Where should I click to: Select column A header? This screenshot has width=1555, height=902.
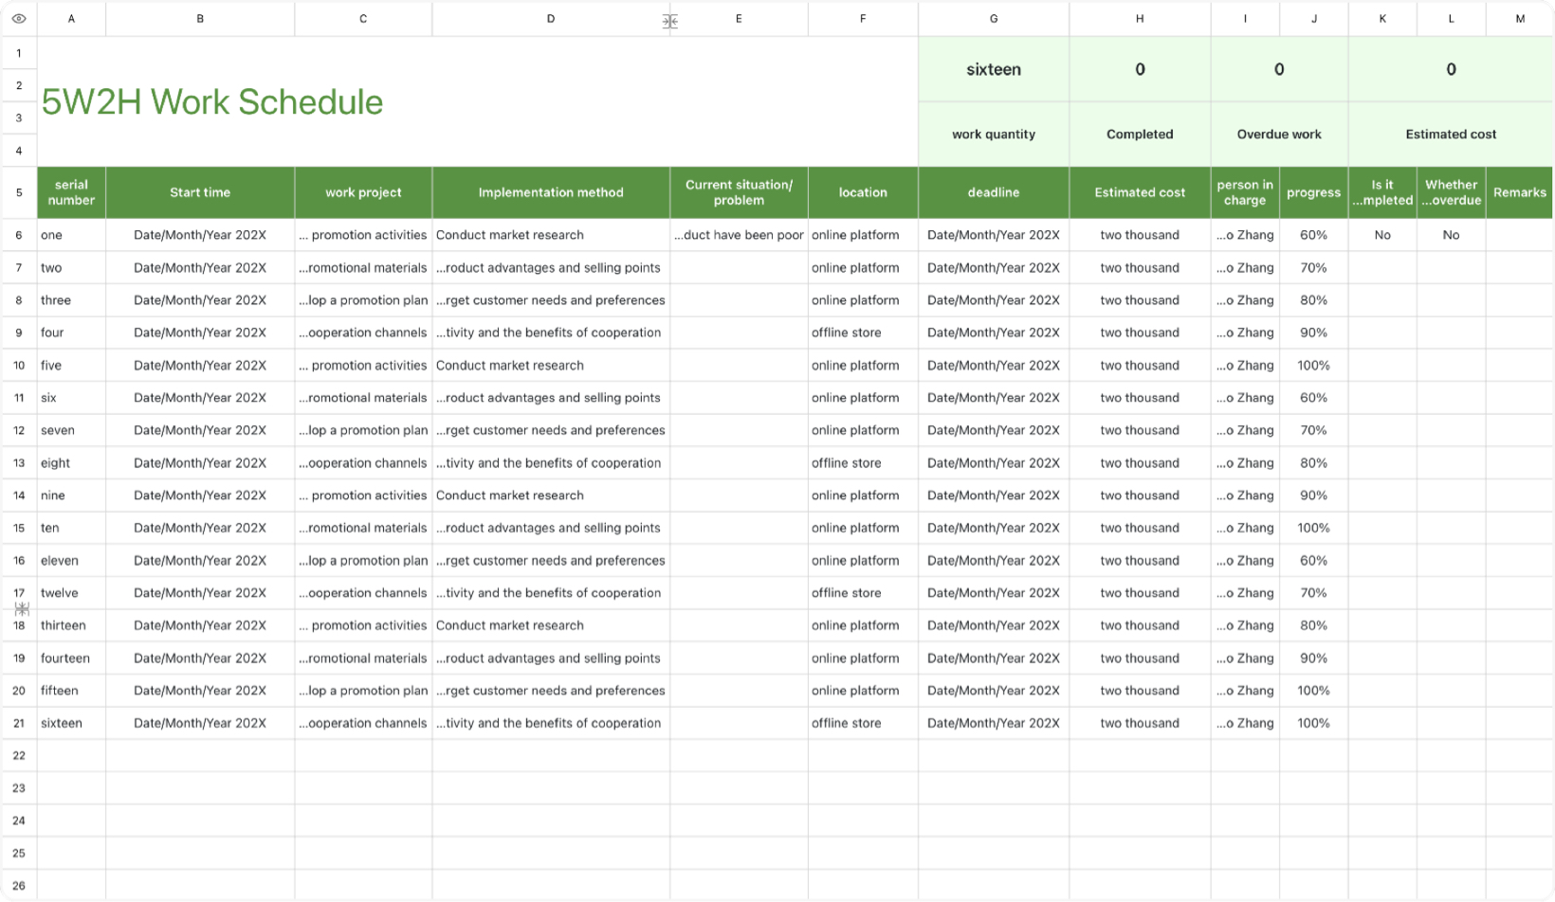(x=71, y=18)
